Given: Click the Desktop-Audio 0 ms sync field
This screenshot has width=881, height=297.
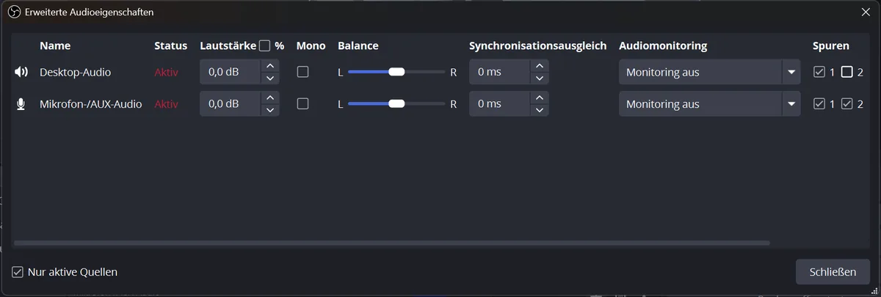Looking at the screenshot, I should click(500, 72).
